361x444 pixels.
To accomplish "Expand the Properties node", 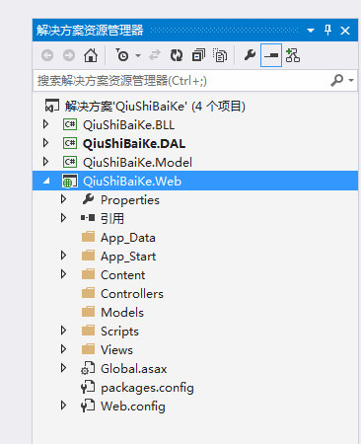I will point(63,199).
